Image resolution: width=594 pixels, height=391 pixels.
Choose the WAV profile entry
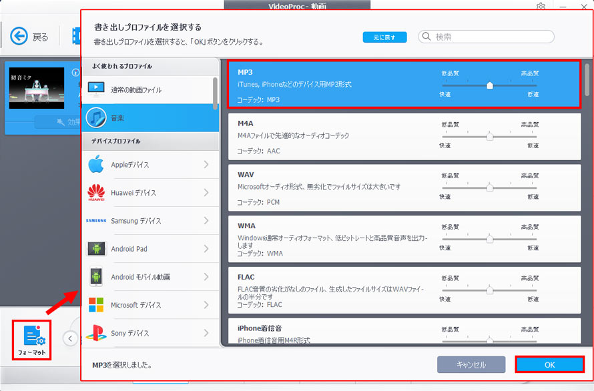click(404, 187)
